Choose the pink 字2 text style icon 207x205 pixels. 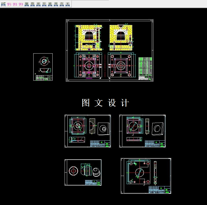(x=15, y=4)
